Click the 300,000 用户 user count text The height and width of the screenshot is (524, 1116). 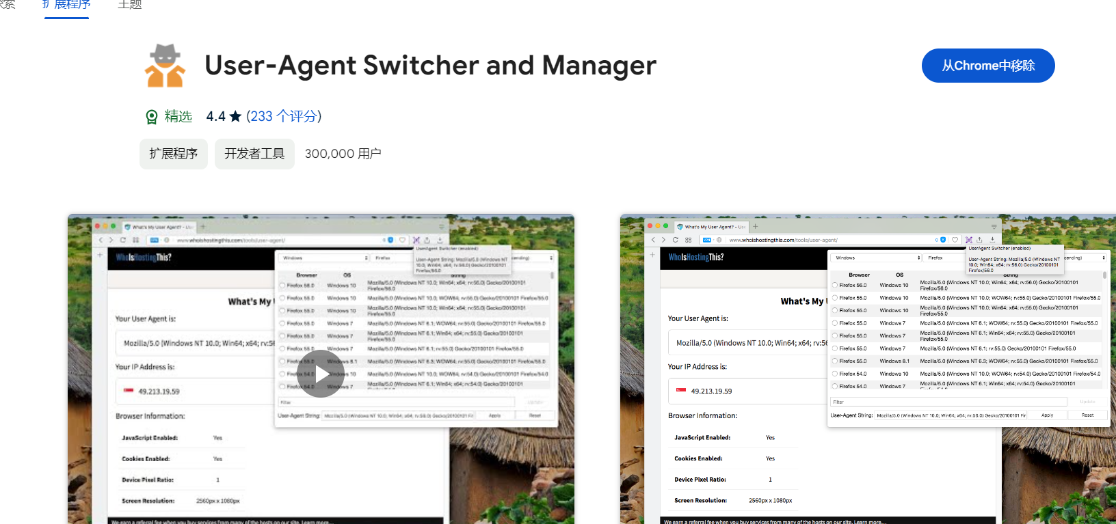click(343, 154)
